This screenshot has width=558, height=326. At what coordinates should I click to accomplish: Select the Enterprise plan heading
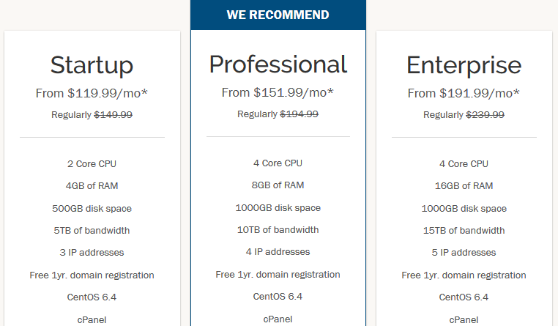(x=464, y=65)
